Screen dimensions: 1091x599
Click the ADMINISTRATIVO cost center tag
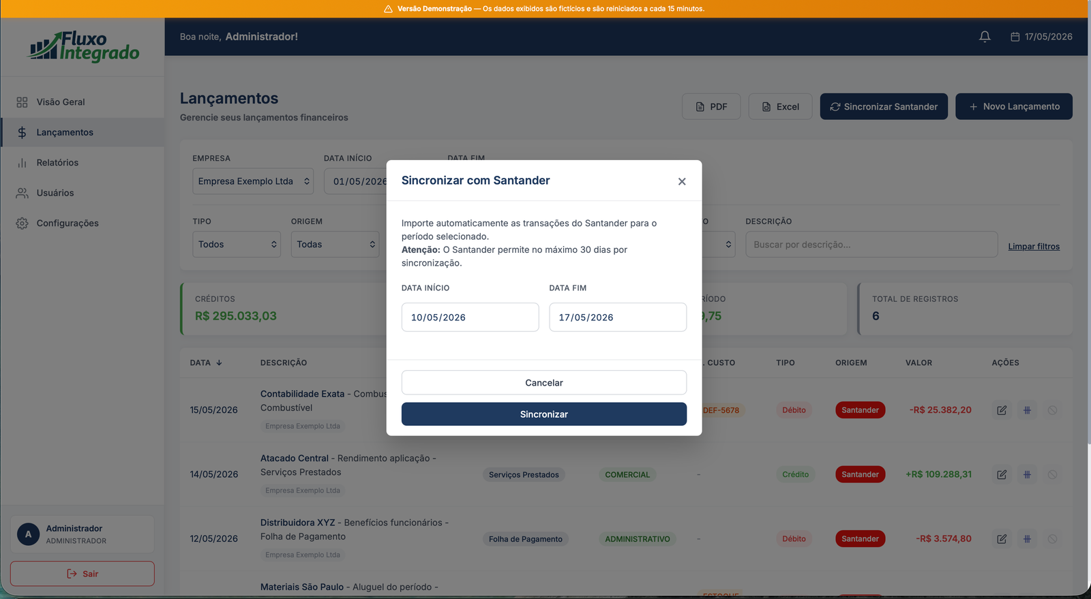[x=638, y=539]
